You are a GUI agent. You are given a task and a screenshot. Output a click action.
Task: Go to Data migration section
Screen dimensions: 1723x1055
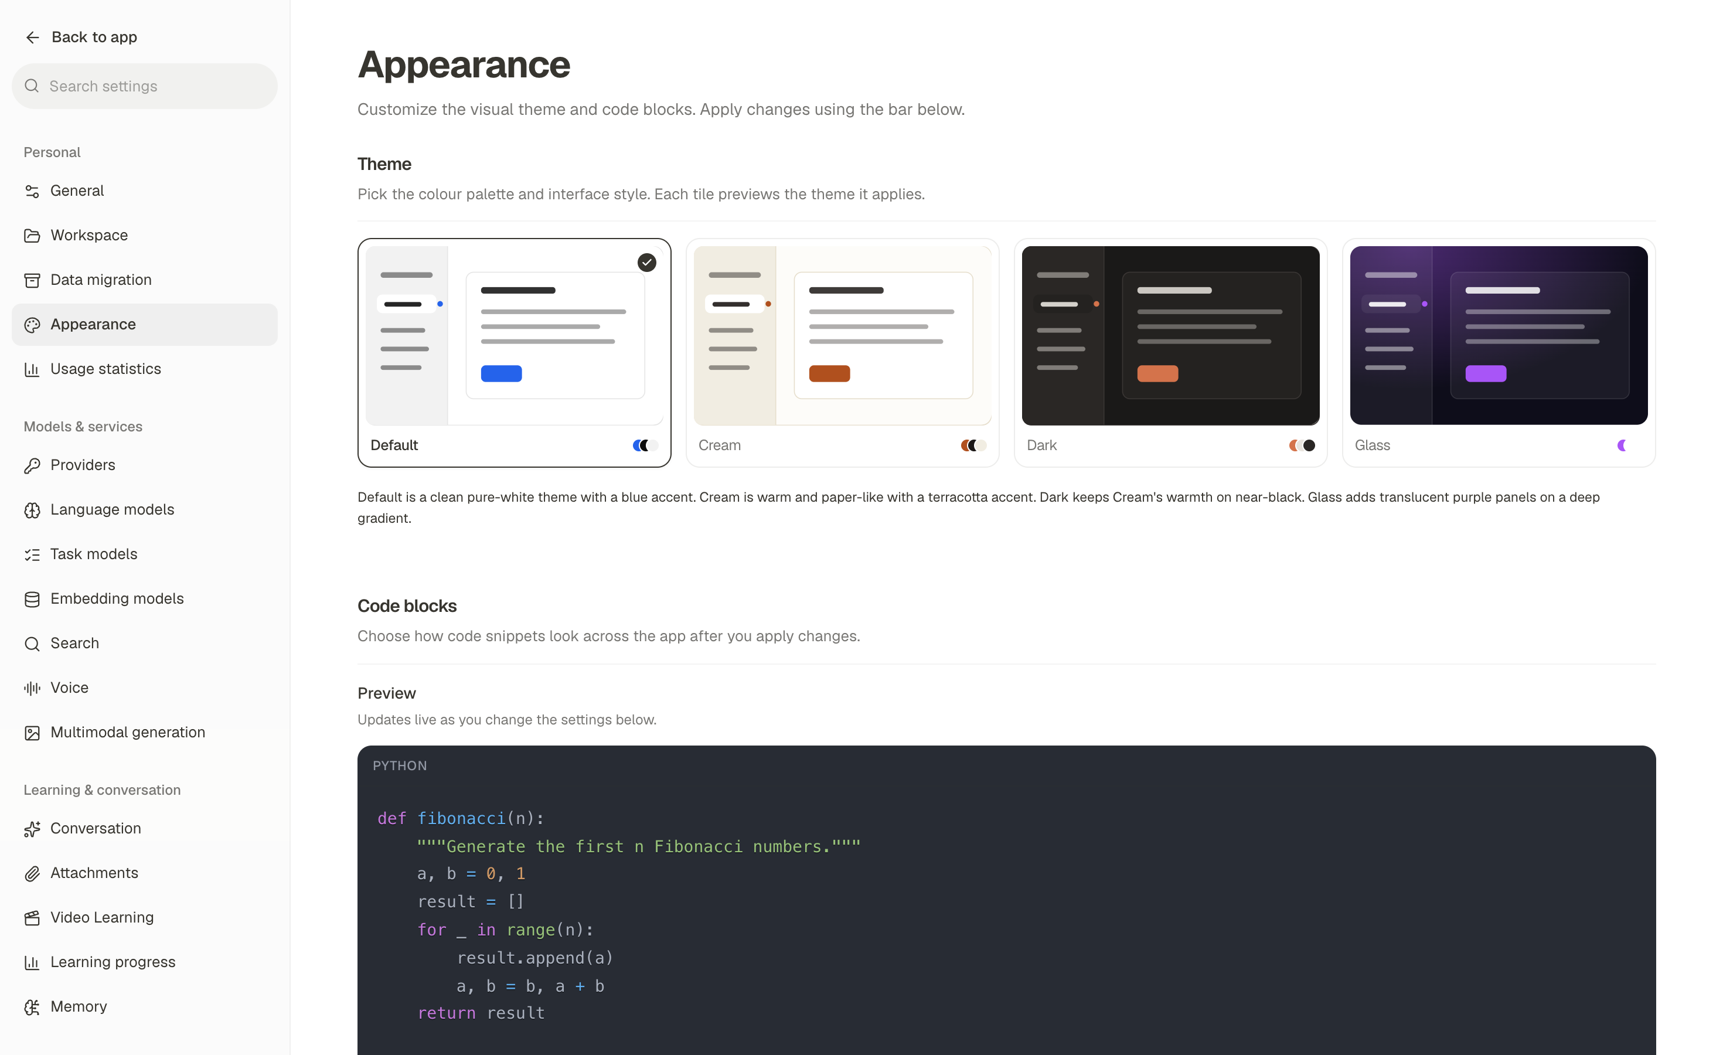(x=145, y=280)
